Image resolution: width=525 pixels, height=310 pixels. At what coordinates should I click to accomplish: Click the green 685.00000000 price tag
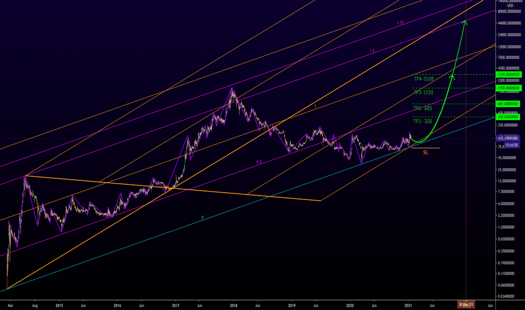point(508,104)
